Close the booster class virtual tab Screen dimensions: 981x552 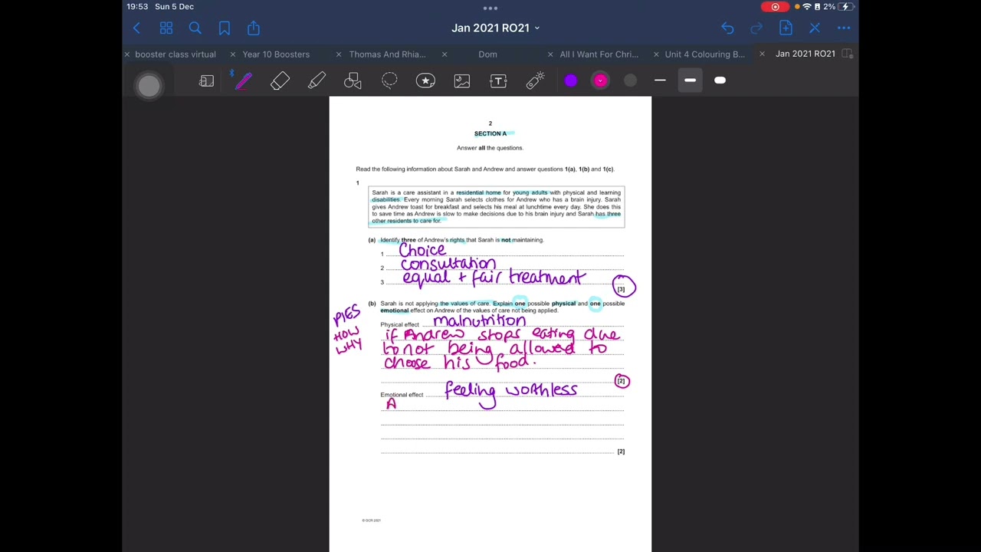click(127, 54)
